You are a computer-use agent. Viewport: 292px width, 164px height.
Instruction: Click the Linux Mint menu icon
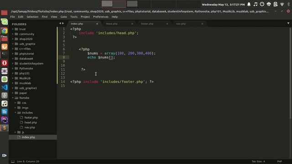[4, 22]
